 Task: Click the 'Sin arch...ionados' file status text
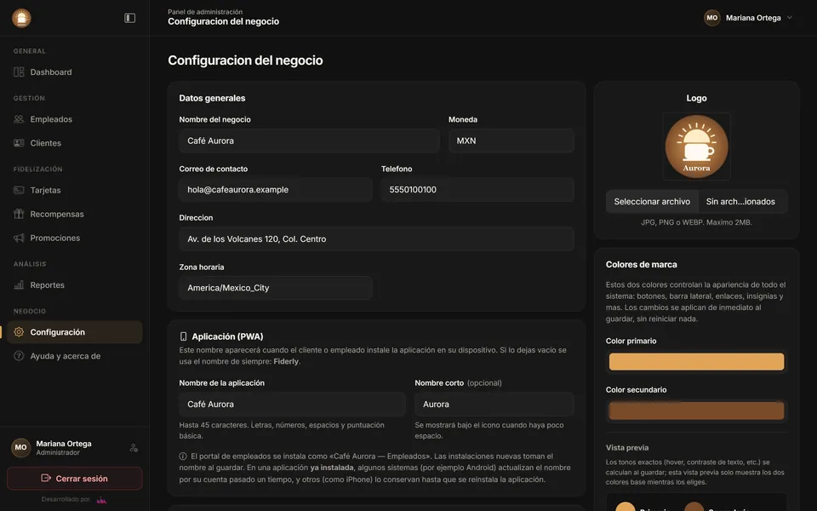coord(740,202)
